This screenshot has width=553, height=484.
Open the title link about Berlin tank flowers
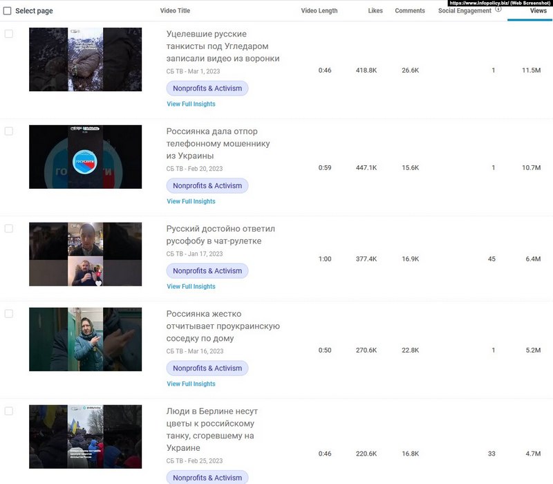pyautogui.click(x=211, y=429)
